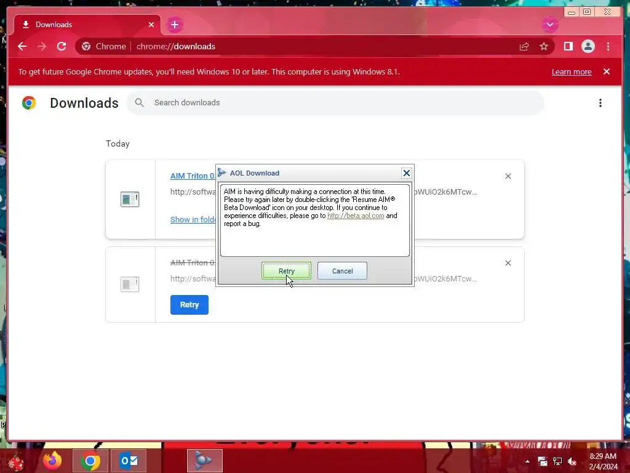Click the URL text of the canceled download

coord(193,279)
